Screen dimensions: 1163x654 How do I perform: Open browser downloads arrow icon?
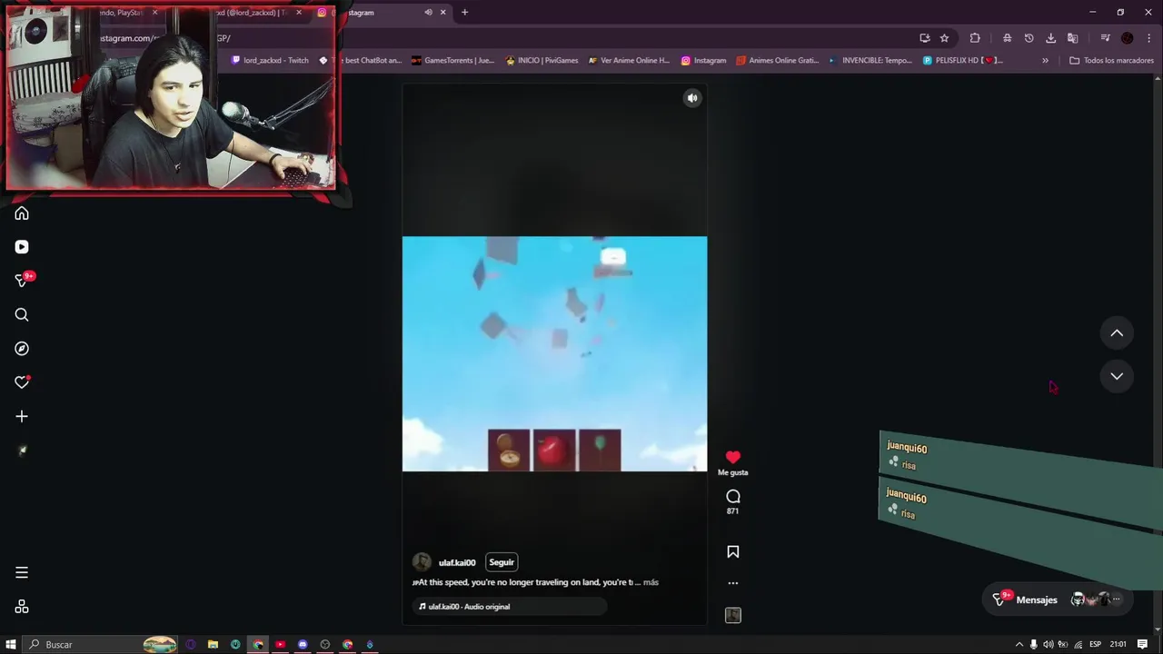[1050, 38]
